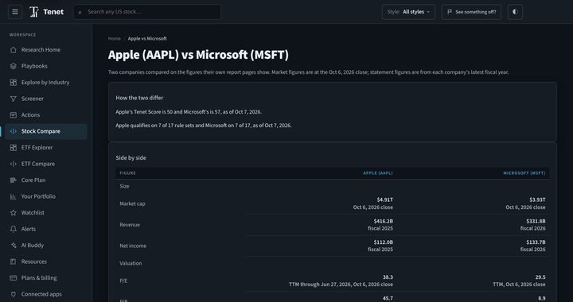
Task: Open the hamburger sidebar menu button
Action: tap(15, 12)
